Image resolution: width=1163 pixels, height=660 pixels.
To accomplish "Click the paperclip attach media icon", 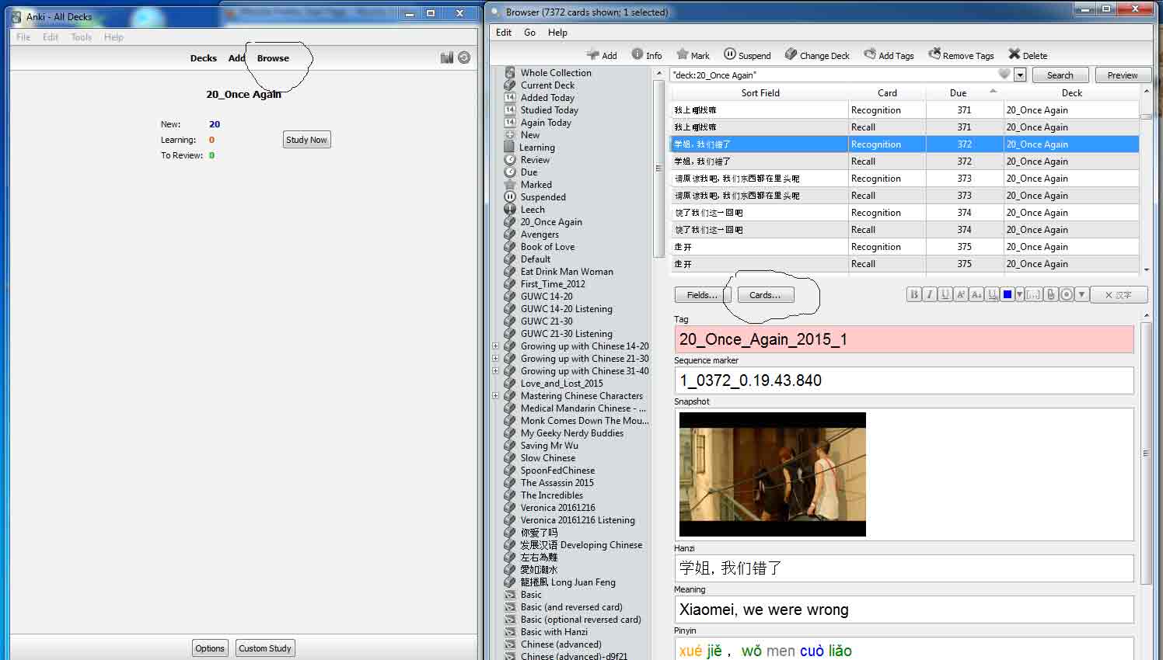I will (x=1050, y=295).
